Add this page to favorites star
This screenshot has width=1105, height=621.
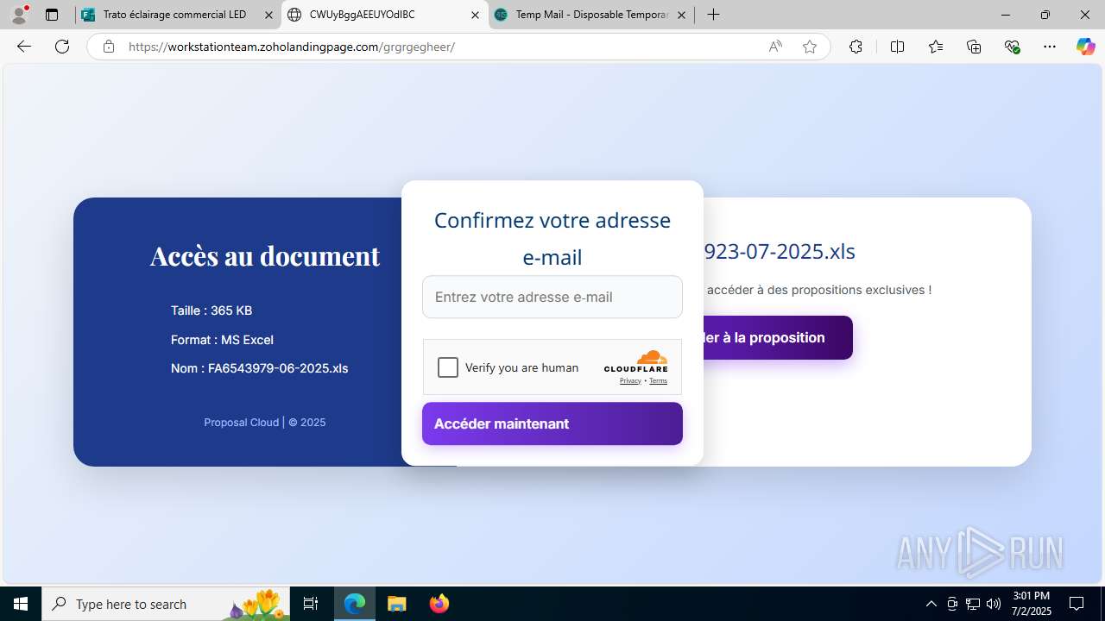coord(810,47)
